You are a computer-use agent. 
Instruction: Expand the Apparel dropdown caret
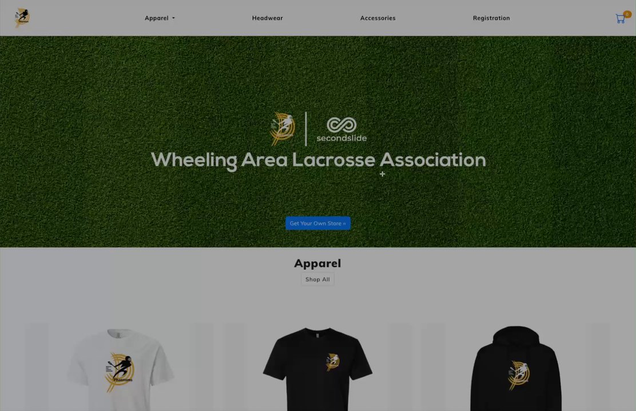(x=174, y=18)
